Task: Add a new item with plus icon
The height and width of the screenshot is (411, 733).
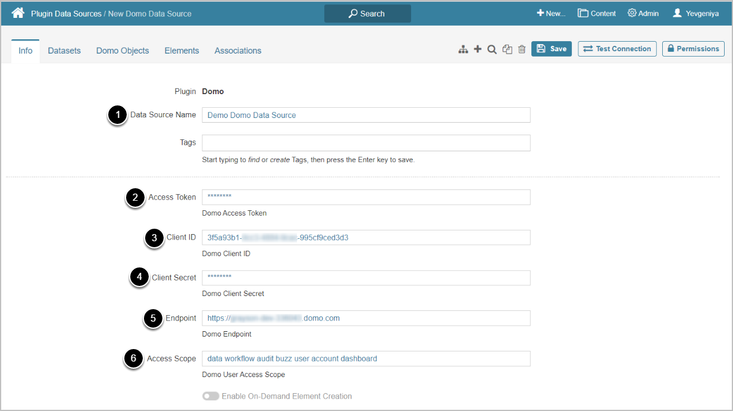Action: [x=477, y=49]
